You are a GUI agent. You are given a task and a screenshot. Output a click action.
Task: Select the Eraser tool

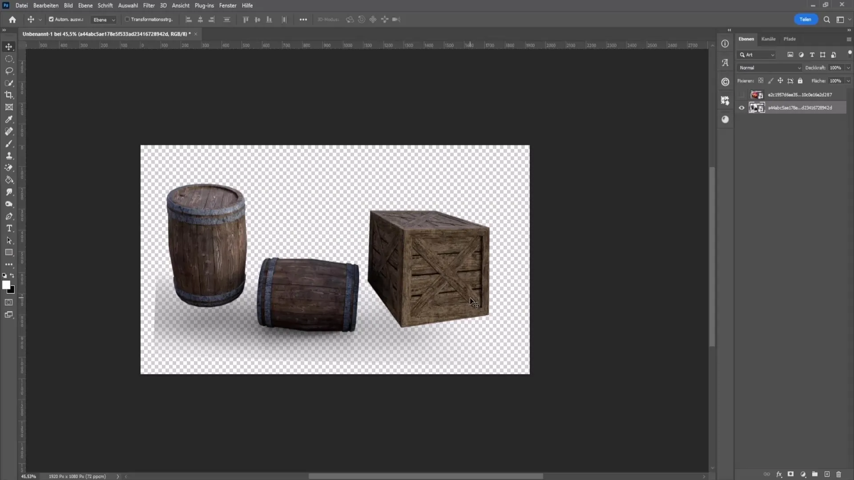[9, 168]
